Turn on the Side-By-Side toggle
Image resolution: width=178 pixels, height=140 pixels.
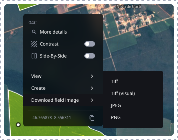click(x=90, y=56)
